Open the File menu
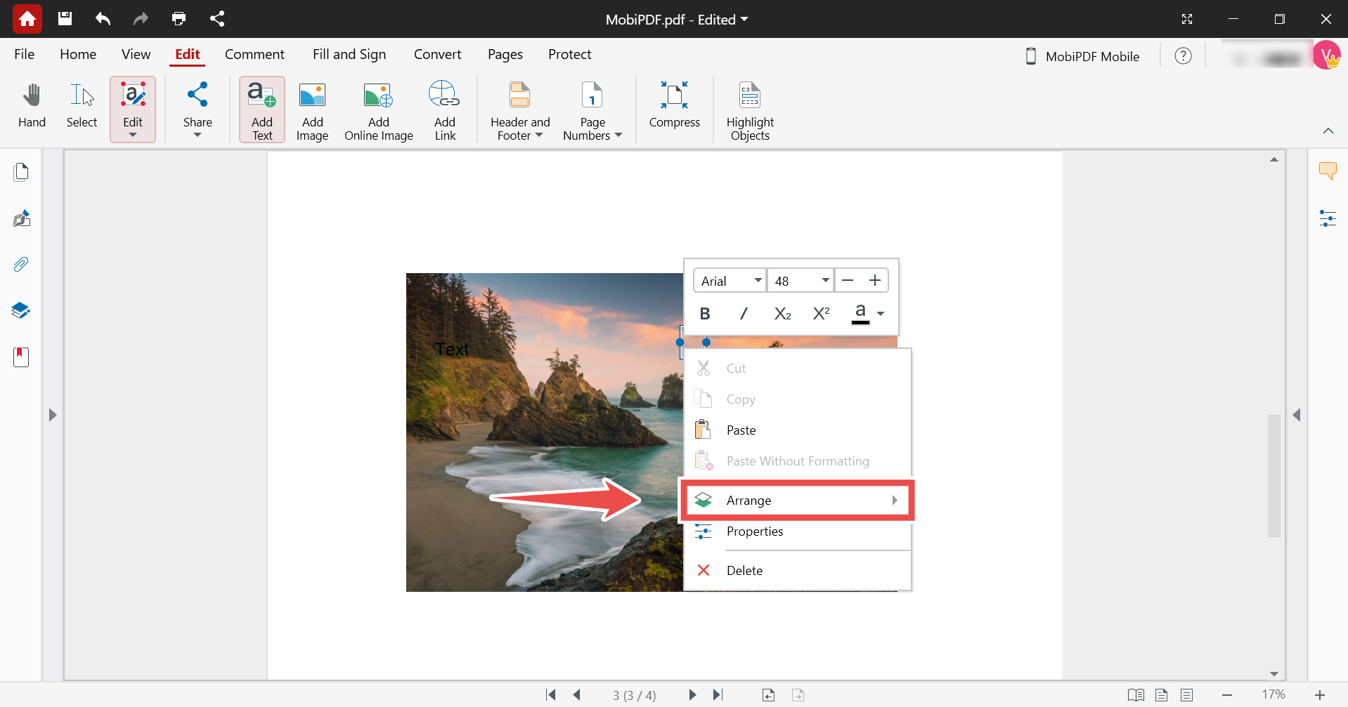The width and height of the screenshot is (1348, 707). pyautogui.click(x=25, y=54)
